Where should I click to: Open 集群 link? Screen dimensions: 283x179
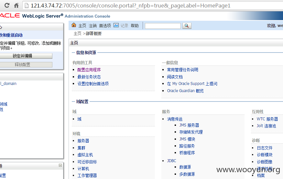coord(81,148)
